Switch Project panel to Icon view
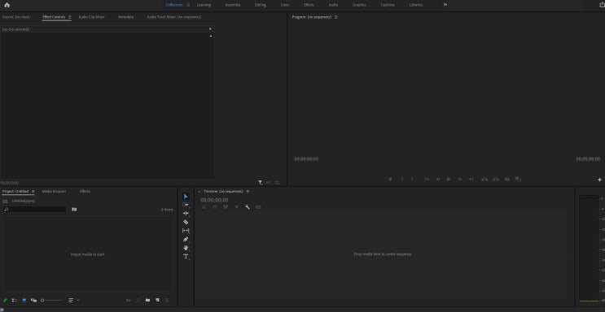 coord(24,300)
